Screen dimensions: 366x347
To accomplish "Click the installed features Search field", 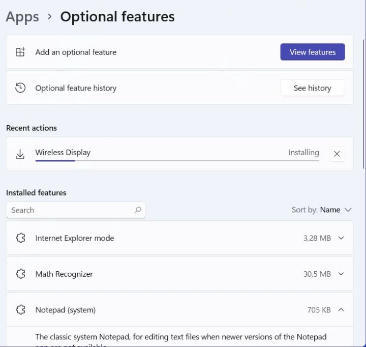I will click(71, 210).
